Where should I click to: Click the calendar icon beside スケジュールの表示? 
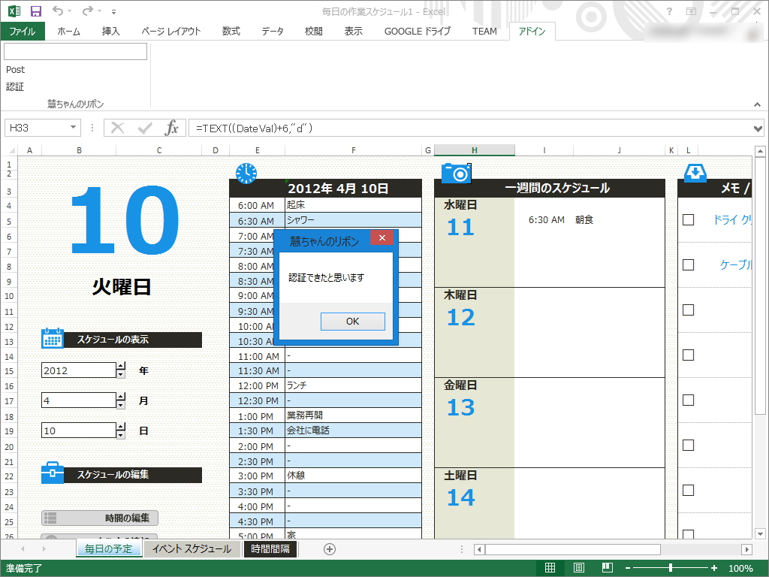(53, 339)
